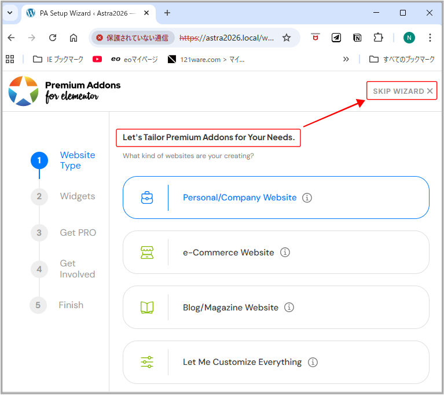The height and width of the screenshot is (395, 444).
Task: Choose the e-Commerce Website option
Action: click(x=228, y=253)
